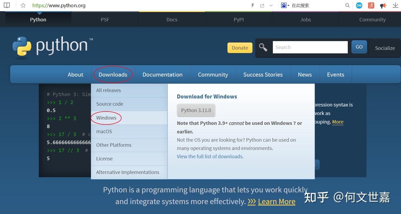
Task: Open the Documentation navigation menu
Action: (x=162, y=74)
